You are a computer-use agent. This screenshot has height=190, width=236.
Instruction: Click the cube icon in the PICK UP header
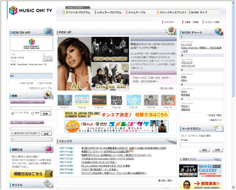coord(171,30)
